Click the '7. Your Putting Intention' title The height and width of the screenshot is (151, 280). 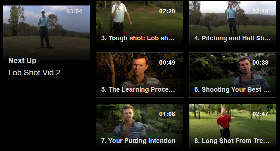coord(138,141)
